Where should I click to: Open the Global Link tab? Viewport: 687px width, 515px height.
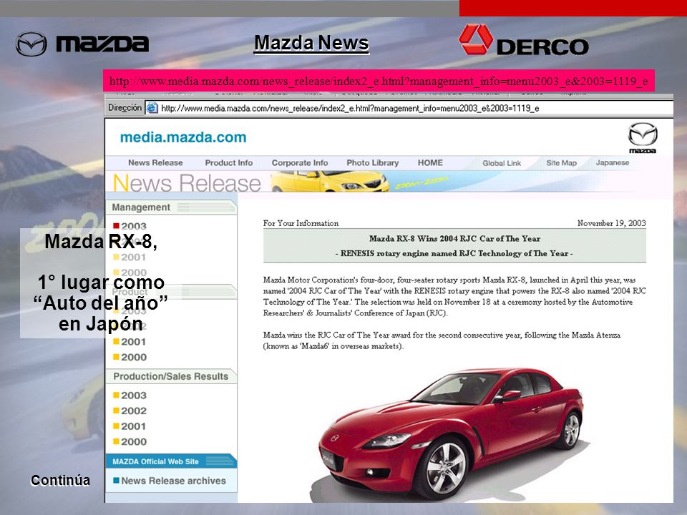pos(502,163)
